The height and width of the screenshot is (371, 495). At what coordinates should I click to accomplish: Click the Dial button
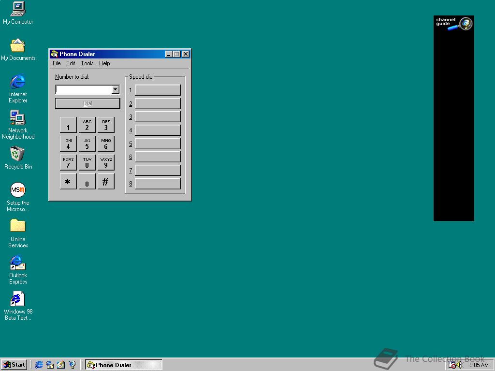tap(87, 103)
